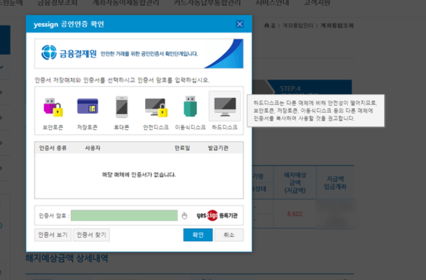Open the 금융정보조회 menu in background page

(57, 3)
